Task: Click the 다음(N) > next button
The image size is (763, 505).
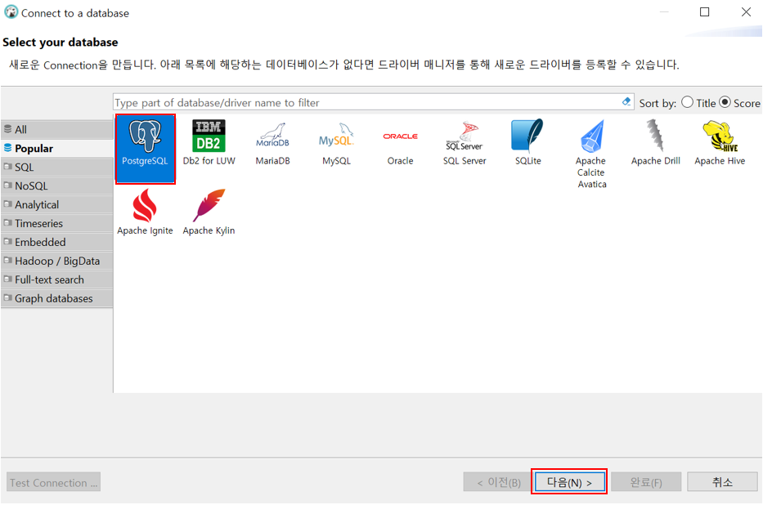Action: (x=569, y=482)
